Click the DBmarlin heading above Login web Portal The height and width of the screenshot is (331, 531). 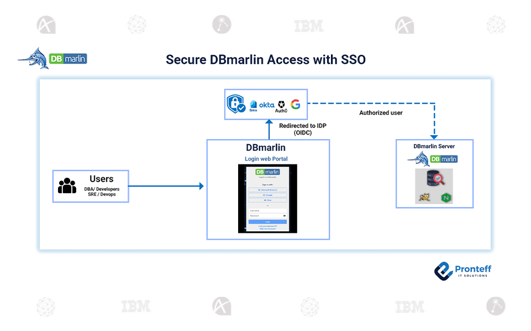[x=266, y=148]
